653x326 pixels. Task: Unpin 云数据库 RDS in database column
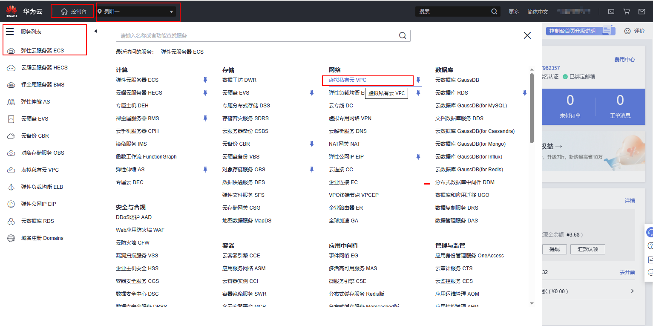525,93
